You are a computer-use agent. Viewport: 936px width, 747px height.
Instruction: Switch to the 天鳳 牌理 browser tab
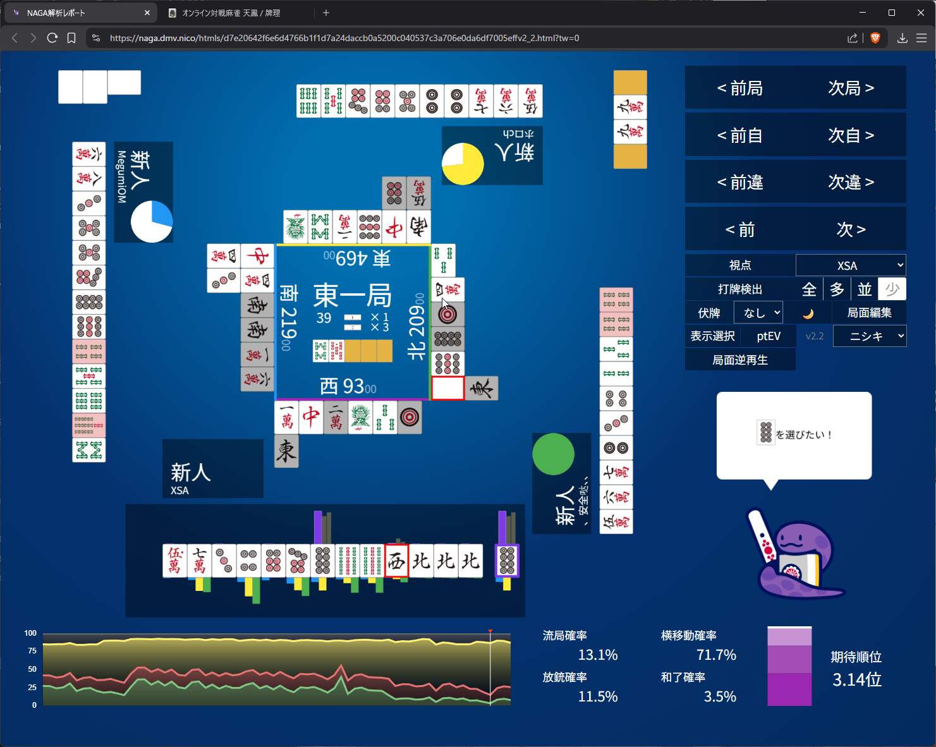231,13
